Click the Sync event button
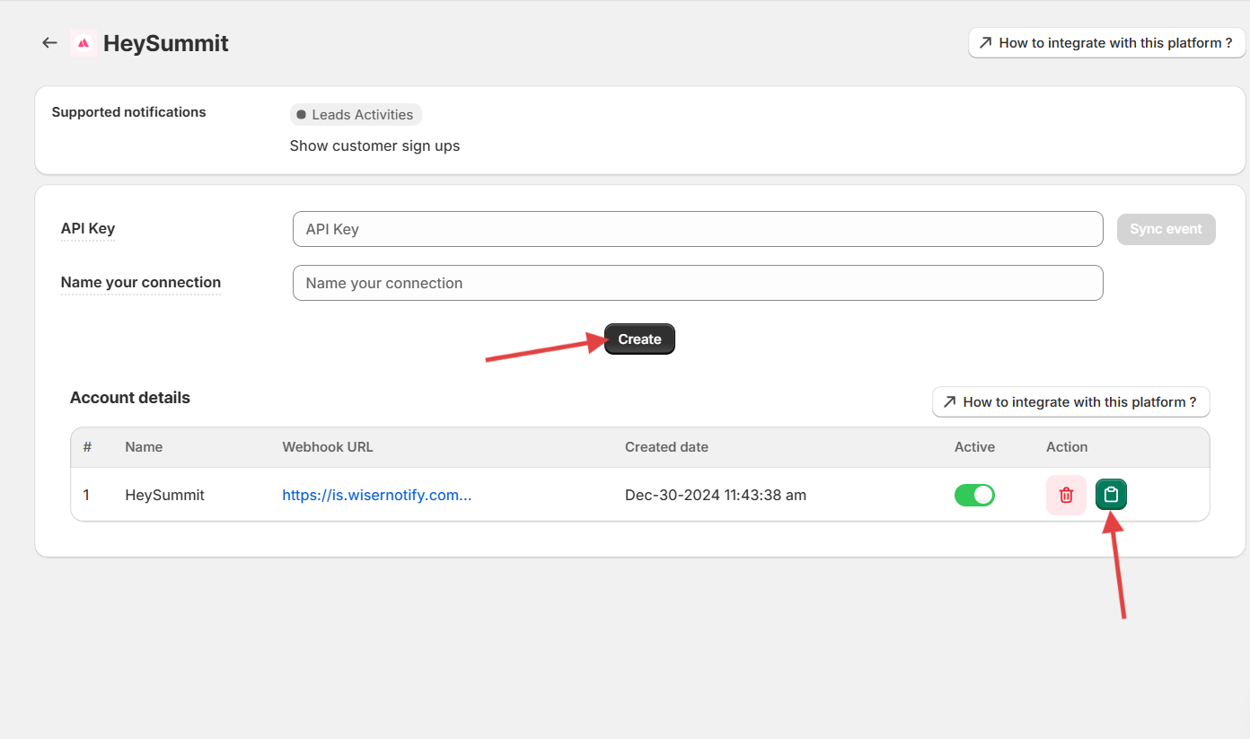This screenshot has height=739, width=1250. (1166, 229)
